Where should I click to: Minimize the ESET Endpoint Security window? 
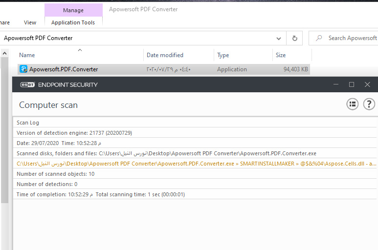point(335,84)
